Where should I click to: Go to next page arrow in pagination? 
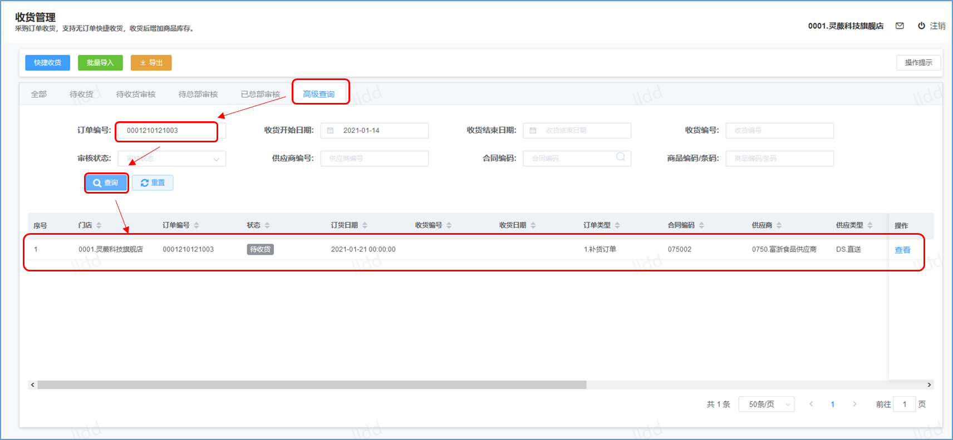[854, 404]
